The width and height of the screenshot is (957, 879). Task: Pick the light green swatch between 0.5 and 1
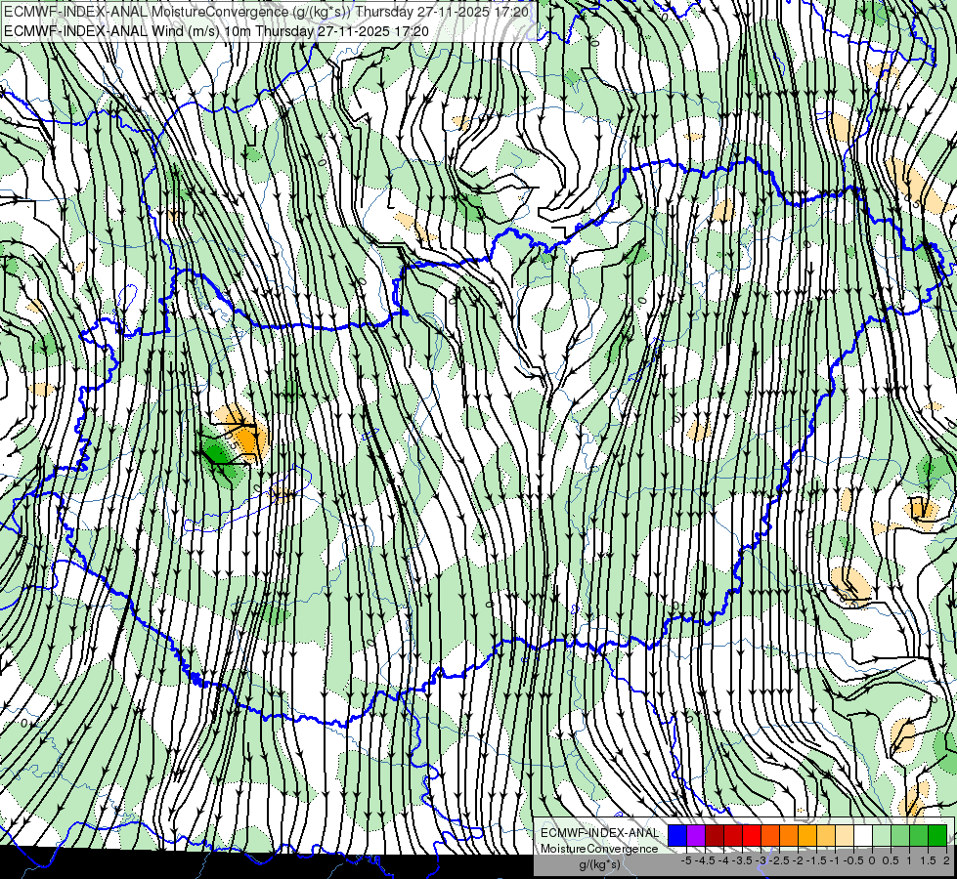tap(900, 835)
